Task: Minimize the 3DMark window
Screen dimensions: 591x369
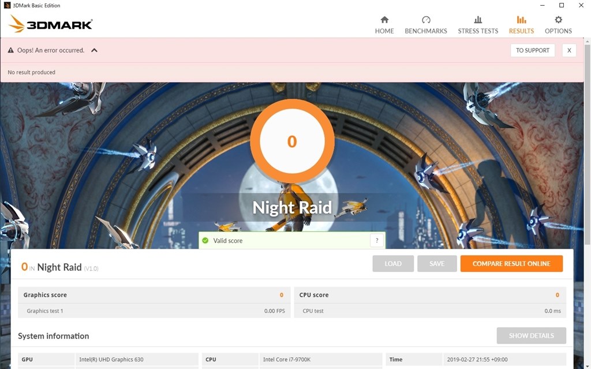Action: (542, 5)
